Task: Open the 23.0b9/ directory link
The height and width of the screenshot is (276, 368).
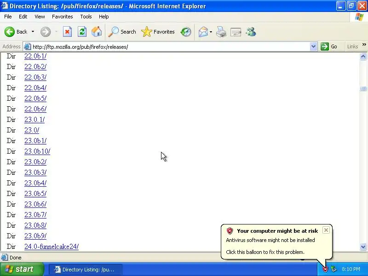Action: 35,236
